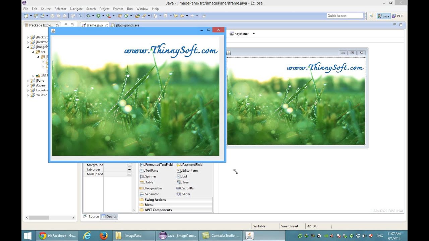The height and width of the screenshot is (241, 429).
Task: Select JList in the palette
Action: (x=182, y=176)
